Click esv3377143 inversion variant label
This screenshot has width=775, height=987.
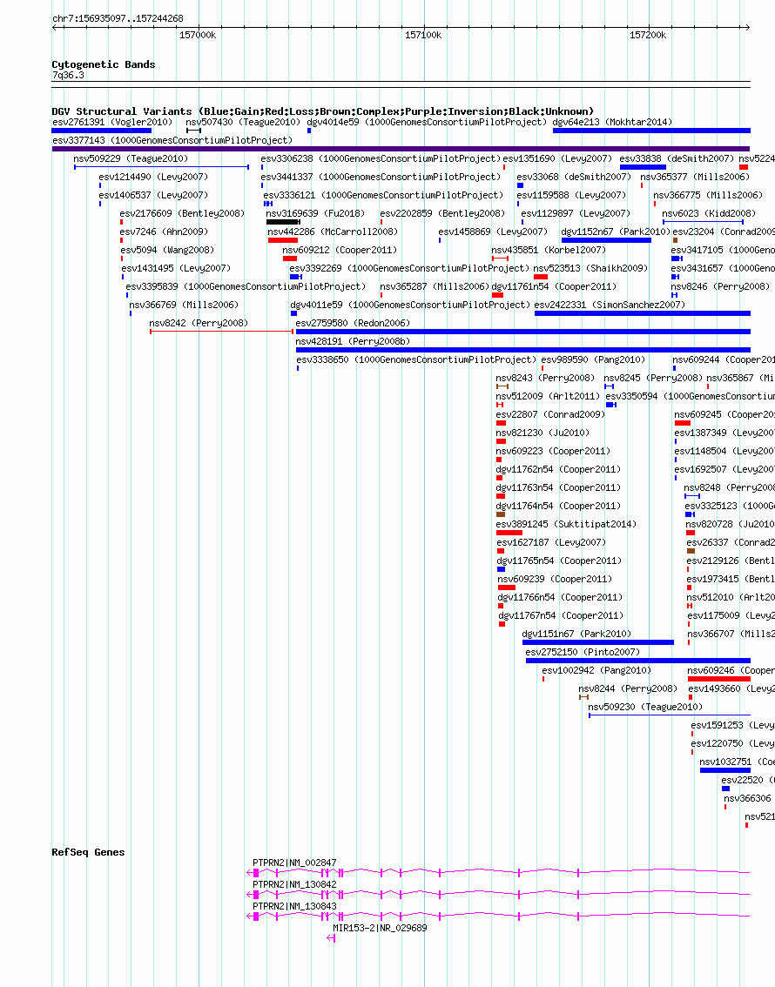[172, 140]
